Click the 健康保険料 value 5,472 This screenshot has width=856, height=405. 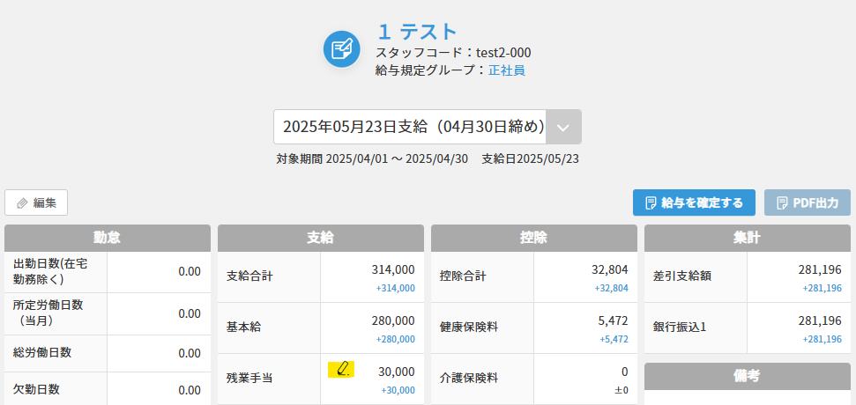point(613,320)
